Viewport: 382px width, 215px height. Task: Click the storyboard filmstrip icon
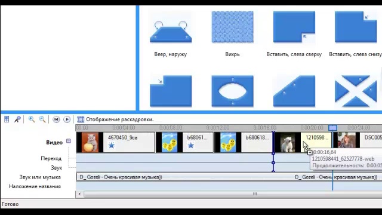click(x=81, y=119)
